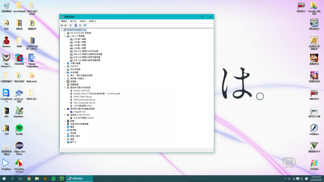Click the Spotify icon in the taskbar
The width and height of the screenshot is (324, 182).
tap(53, 178)
